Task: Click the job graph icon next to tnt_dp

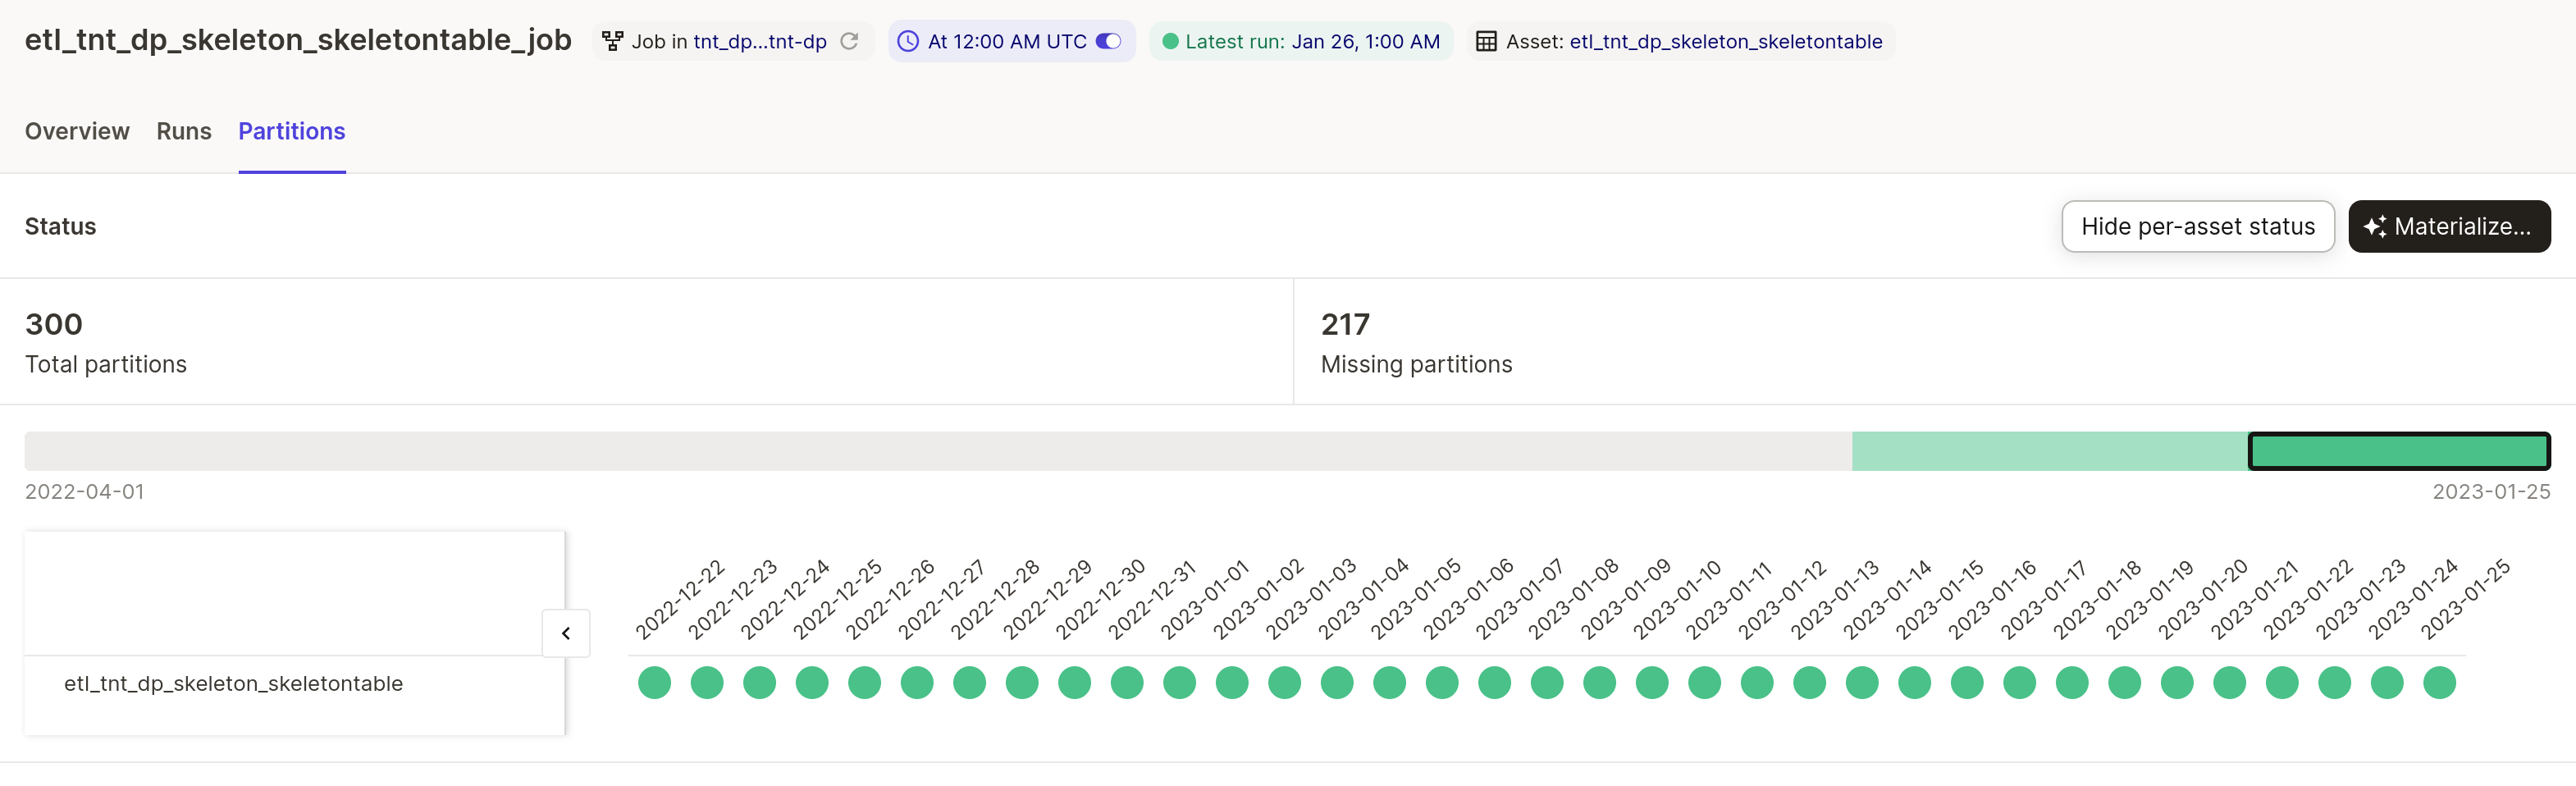Action: pos(613,41)
